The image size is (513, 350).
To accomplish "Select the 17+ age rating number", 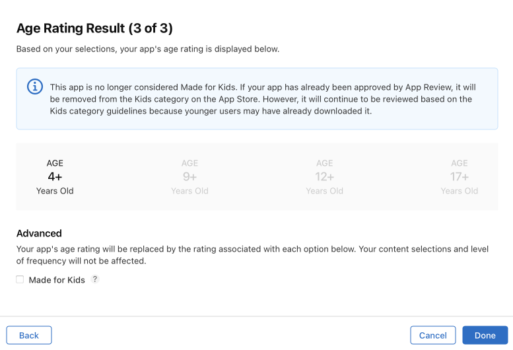I will (460, 177).
